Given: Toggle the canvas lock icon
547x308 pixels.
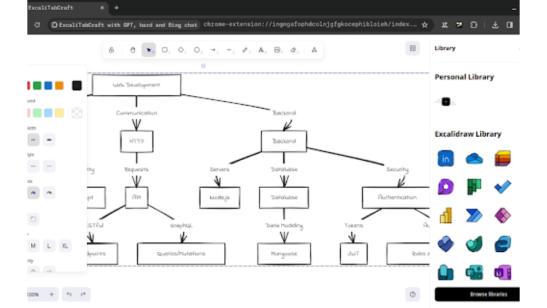Looking at the screenshot, I should [x=112, y=50].
